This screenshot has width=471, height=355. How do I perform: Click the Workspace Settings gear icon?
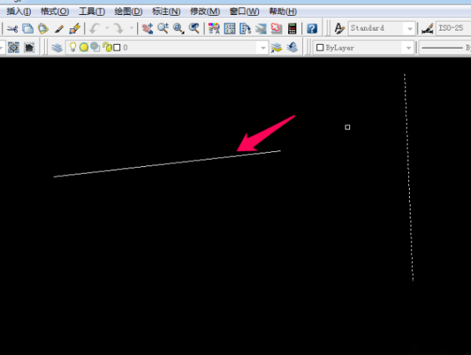13,47
